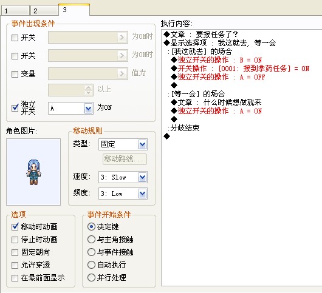
Task: Click the 移动路线 button
Action: pos(125,159)
